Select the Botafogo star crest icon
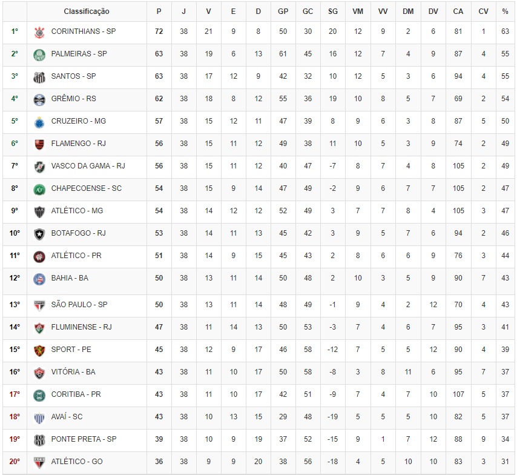The height and width of the screenshot is (475, 517). tap(39, 234)
